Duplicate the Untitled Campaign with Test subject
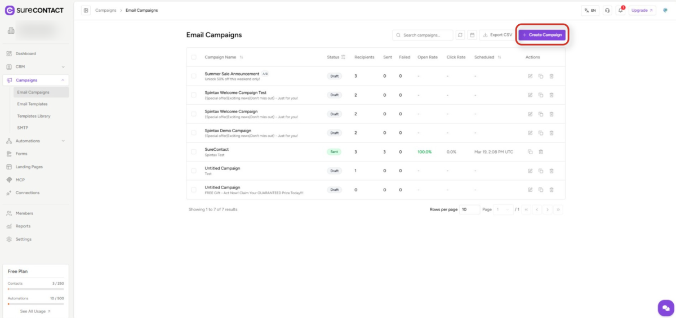This screenshot has width=676, height=318. (541, 171)
